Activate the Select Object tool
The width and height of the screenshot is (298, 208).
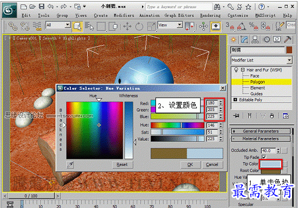[77, 26]
